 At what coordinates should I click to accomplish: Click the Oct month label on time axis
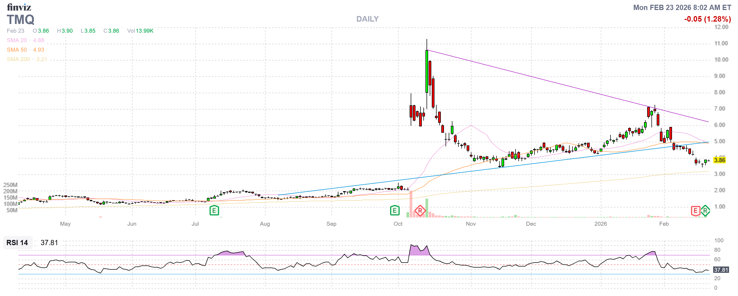[x=398, y=224]
